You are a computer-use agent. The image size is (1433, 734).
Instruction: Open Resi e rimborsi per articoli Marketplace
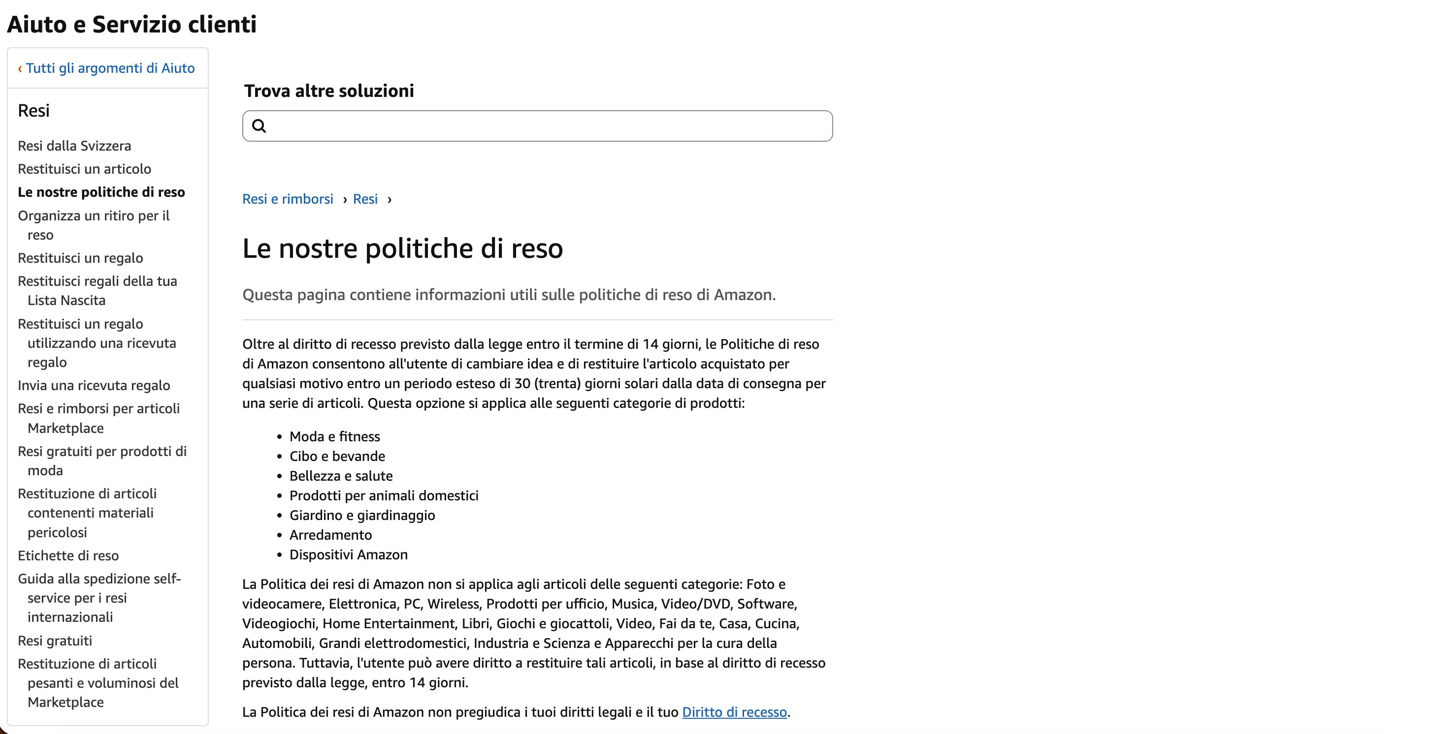tap(99, 418)
